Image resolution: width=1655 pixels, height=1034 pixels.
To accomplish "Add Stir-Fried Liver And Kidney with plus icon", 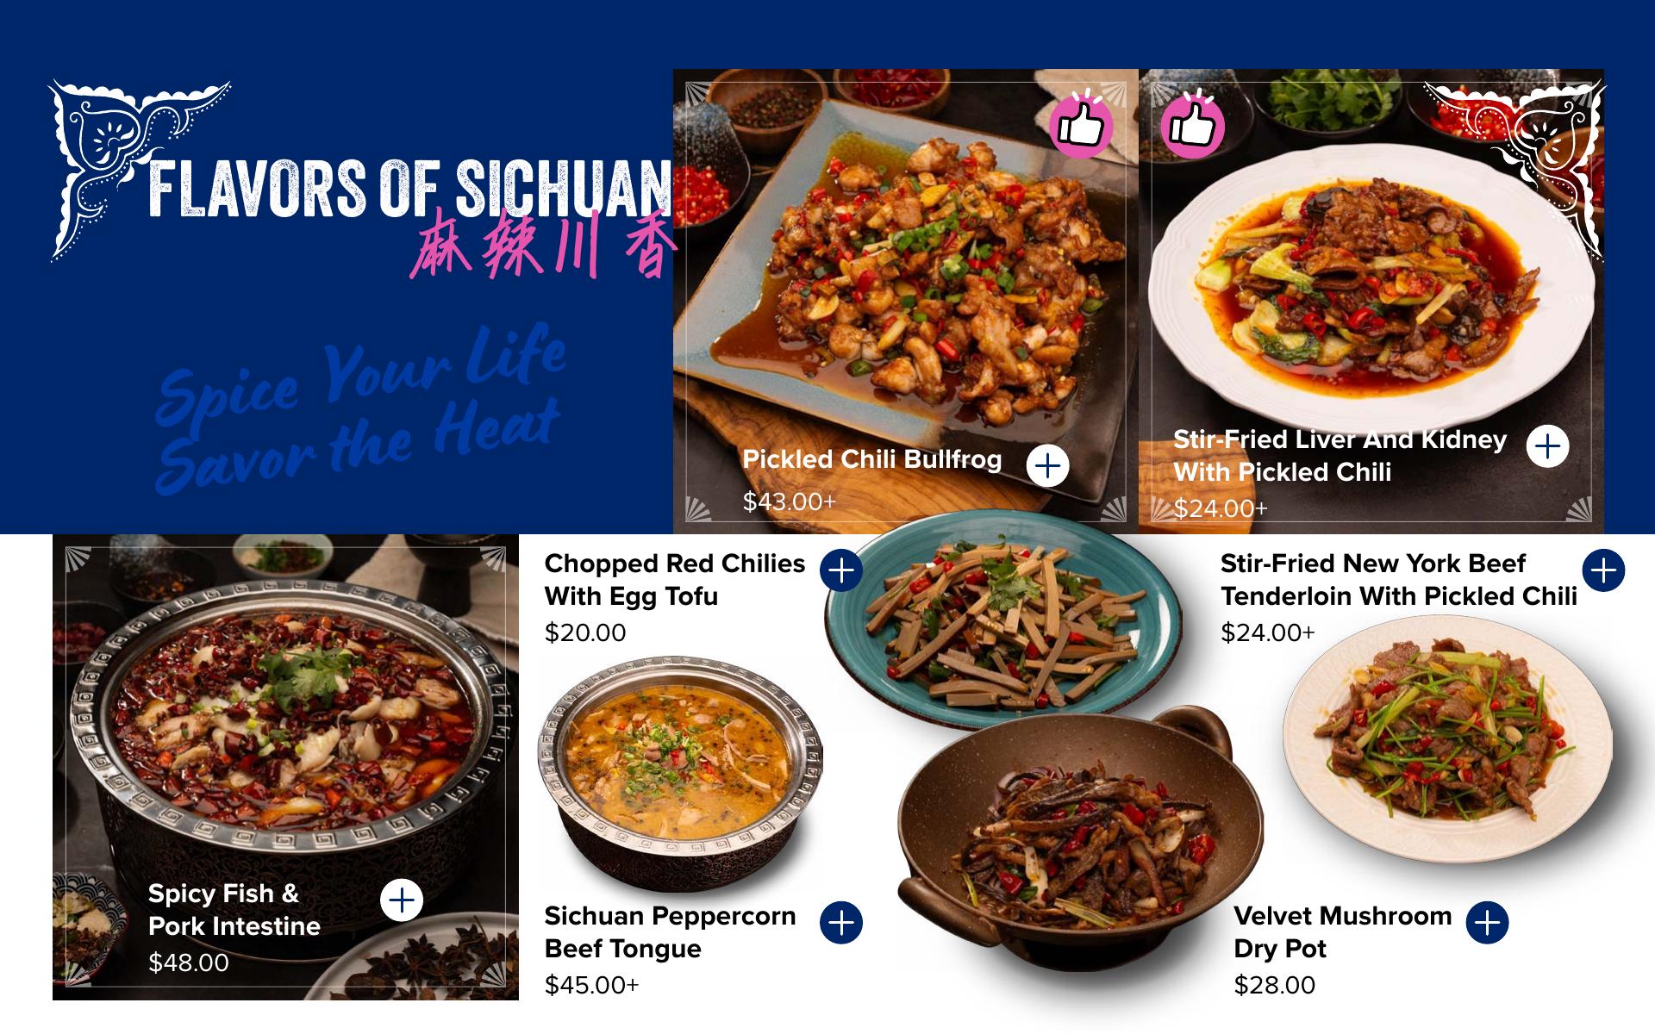I will [x=1547, y=446].
